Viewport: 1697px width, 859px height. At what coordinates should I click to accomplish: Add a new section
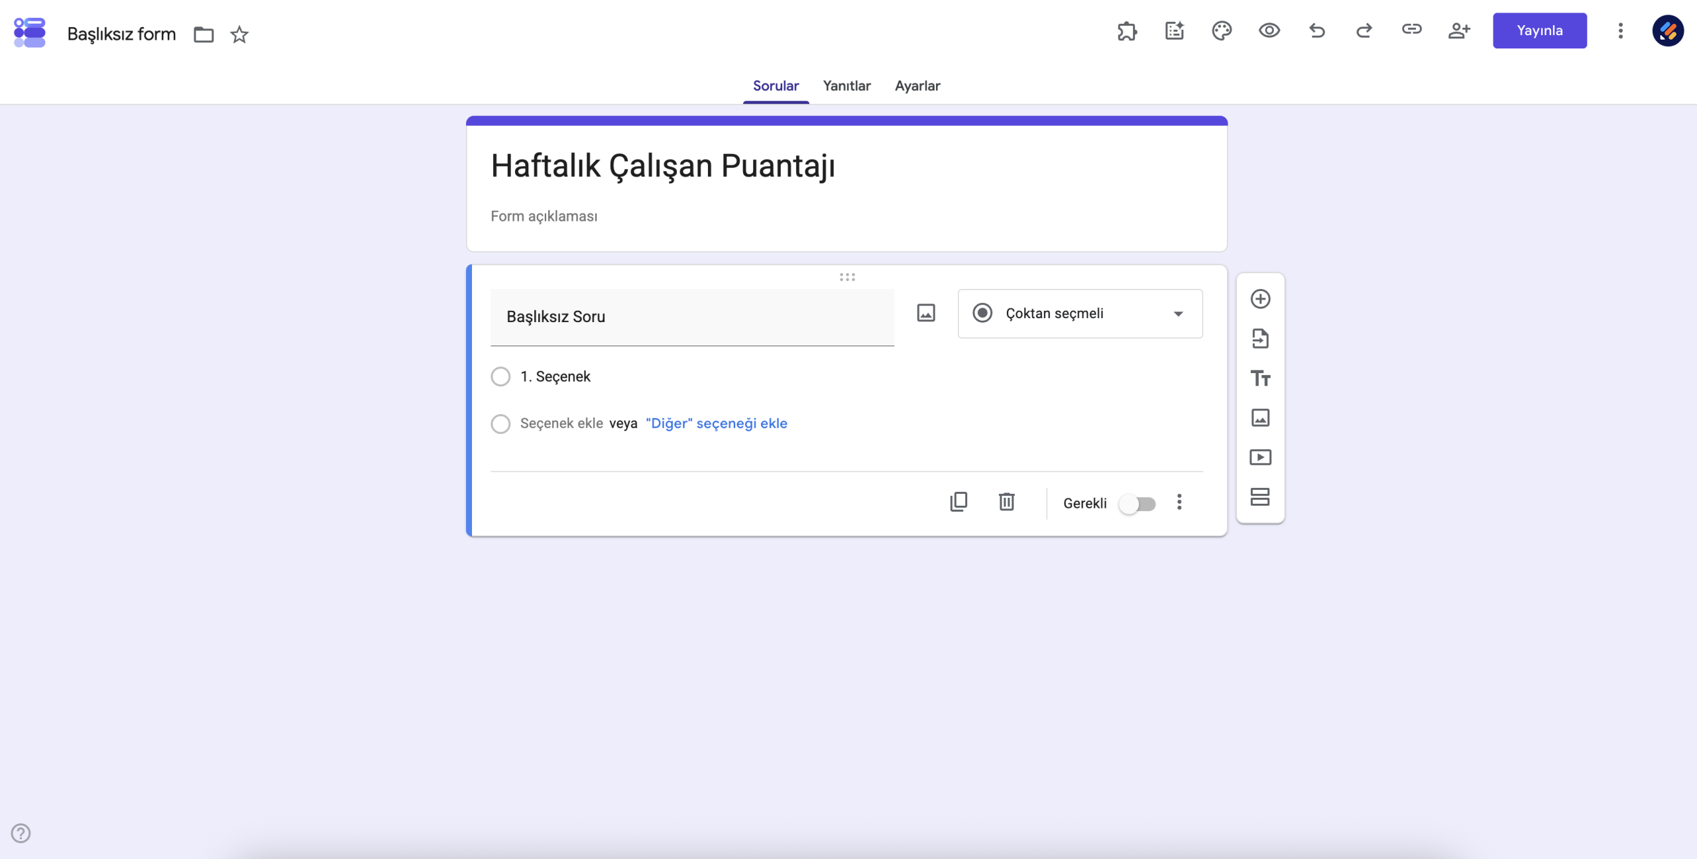pyautogui.click(x=1260, y=497)
